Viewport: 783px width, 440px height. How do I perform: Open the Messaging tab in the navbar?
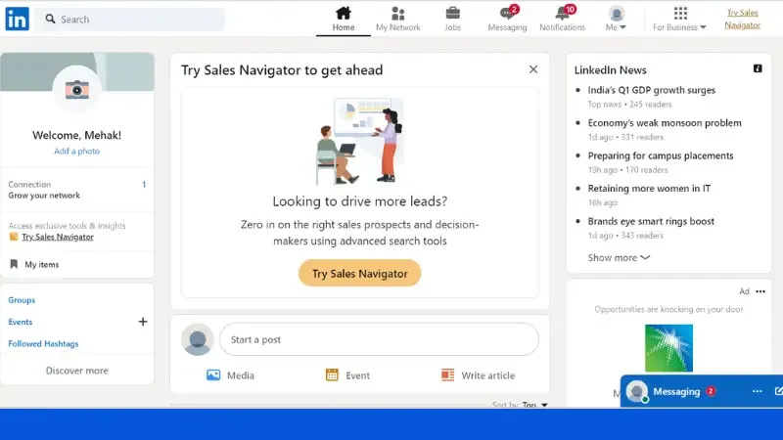507,19
